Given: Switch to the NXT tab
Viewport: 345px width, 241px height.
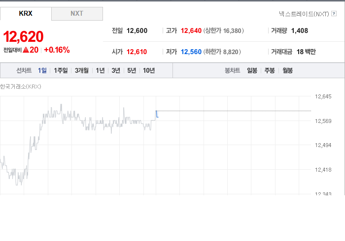Looking at the screenshot, I should pos(77,14).
